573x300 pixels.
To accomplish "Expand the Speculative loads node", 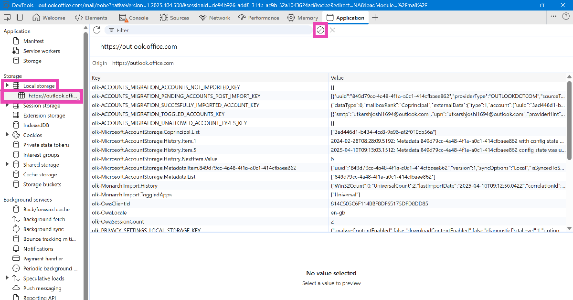I will coord(7,278).
